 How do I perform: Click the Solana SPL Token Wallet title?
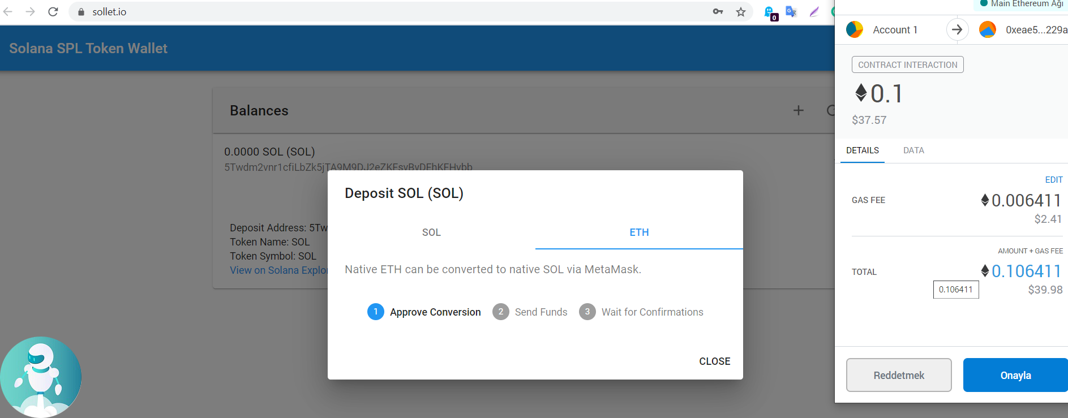point(88,48)
